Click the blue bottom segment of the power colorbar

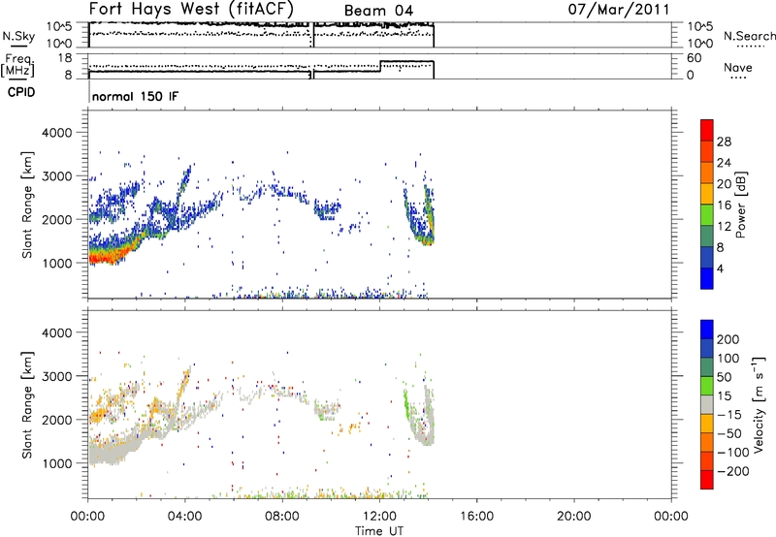click(x=707, y=278)
